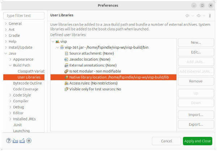217x151 pixels.
Task: Select Code Coverage in preferences tree
Action: click(26, 89)
